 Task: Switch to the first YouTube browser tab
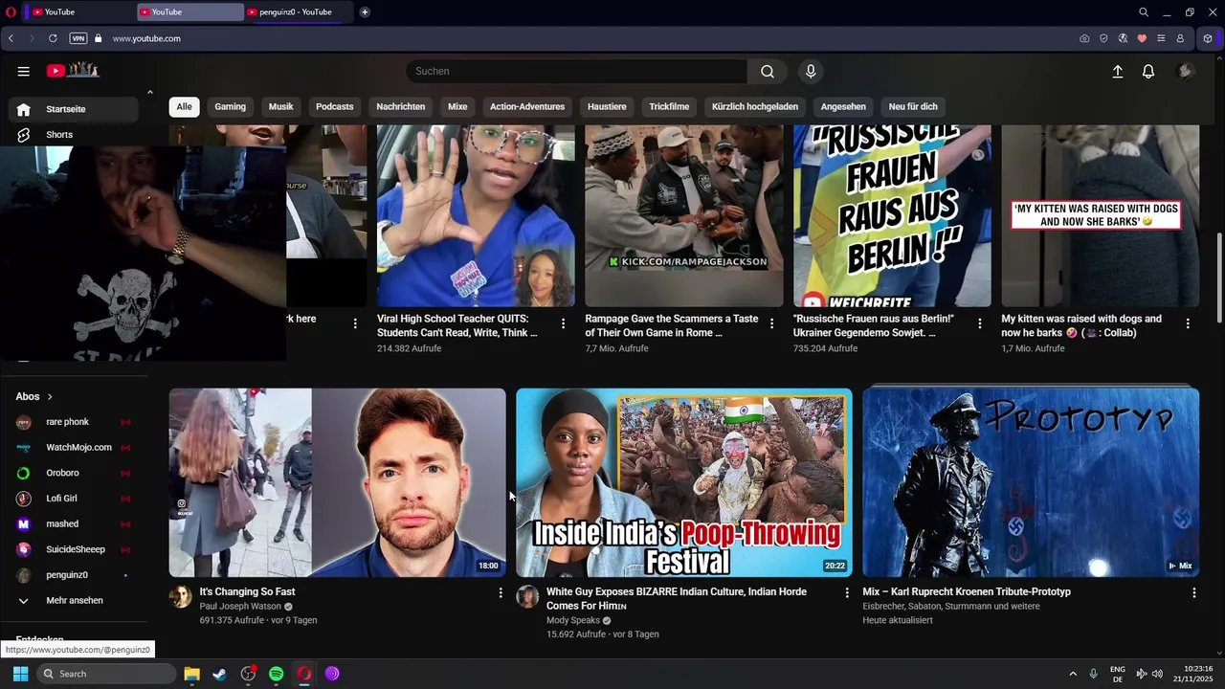(x=78, y=11)
